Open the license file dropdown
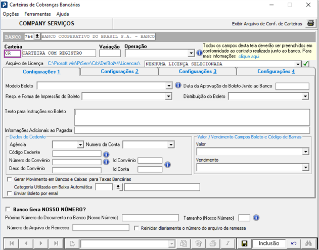Viewport: 319px width, 250px height. (x=298, y=64)
